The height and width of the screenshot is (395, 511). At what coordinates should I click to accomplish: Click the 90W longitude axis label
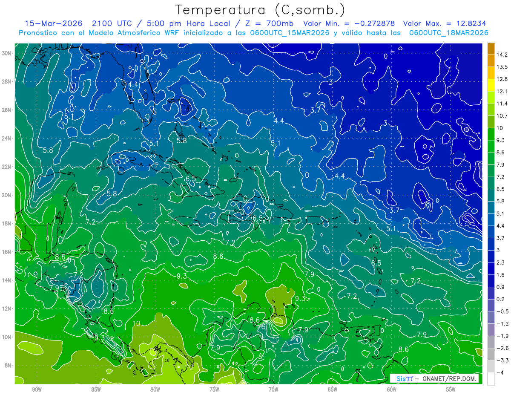(x=37, y=389)
